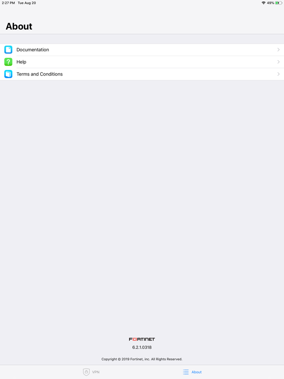Click the Fortinet logo at bottom
The width and height of the screenshot is (284, 379).
click(142, 339)
